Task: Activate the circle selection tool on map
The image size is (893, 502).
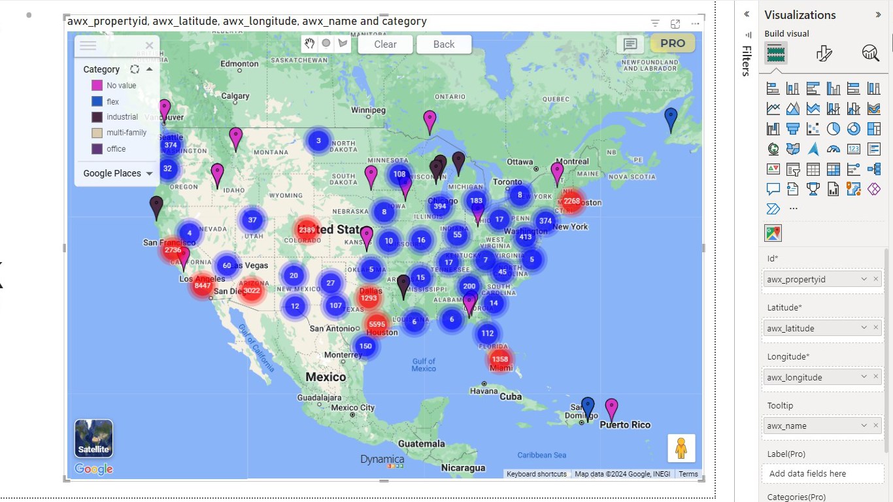Action: click(x=326, y=44)
